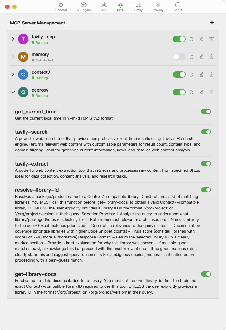Image resolution: width=226 pixels, height=330 pixels.
Task: Enable the memory server toggle
Action: pyautogui.click(x=179, y=57)
